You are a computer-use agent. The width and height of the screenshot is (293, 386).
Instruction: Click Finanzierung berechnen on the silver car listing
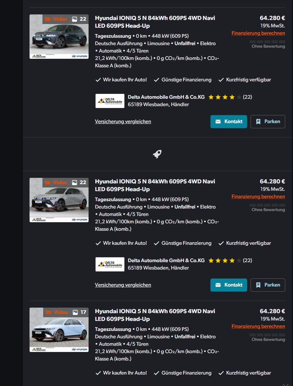point(258,196)
